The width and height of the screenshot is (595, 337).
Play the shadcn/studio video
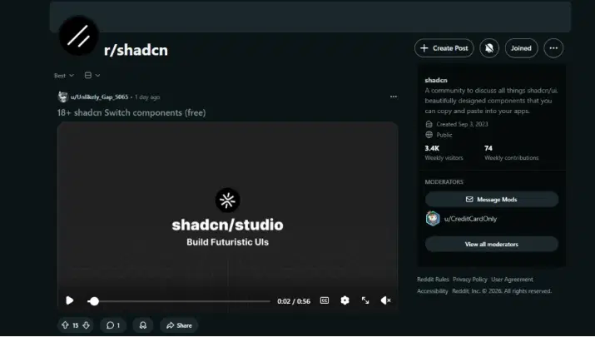tap(69, 300)
